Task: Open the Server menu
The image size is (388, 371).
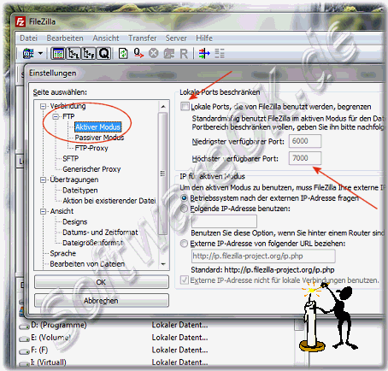Action: 176,38
